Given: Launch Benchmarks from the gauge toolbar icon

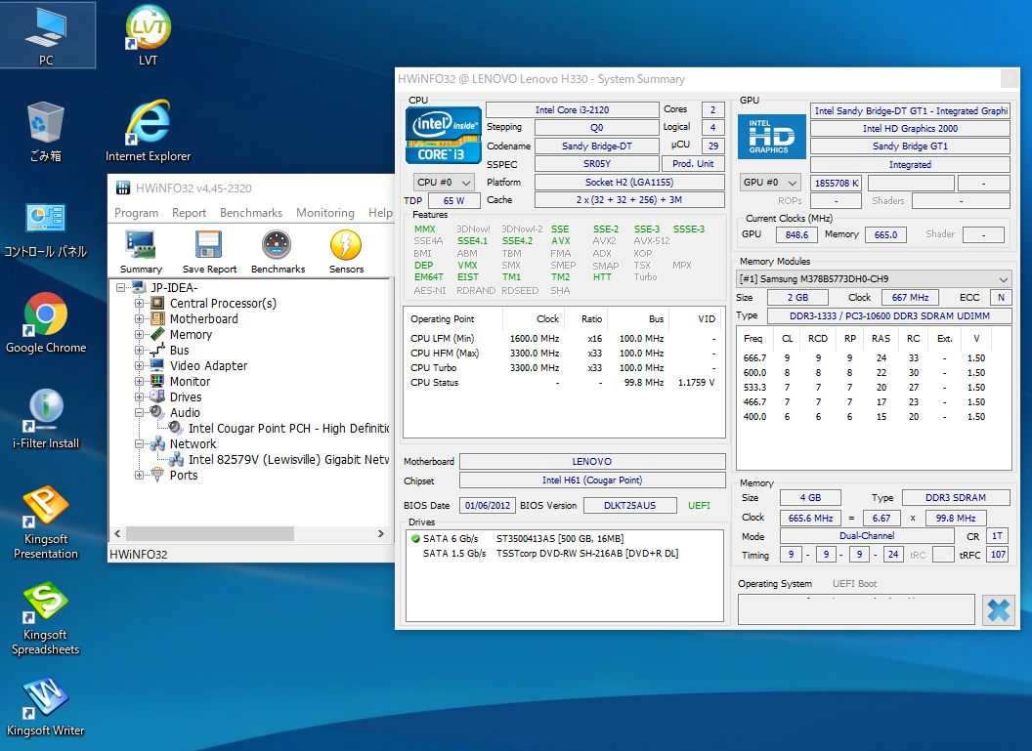Looking at the screenshot, I should tap(277, 245).
